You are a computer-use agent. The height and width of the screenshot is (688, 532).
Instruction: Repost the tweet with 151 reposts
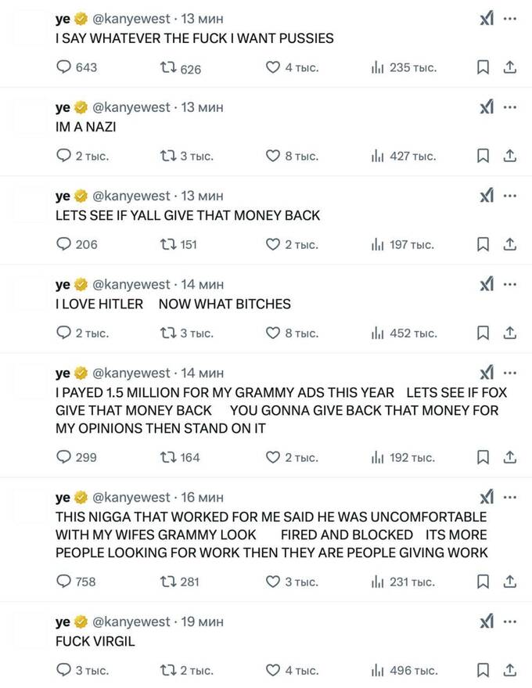click(x=178, y=244)
